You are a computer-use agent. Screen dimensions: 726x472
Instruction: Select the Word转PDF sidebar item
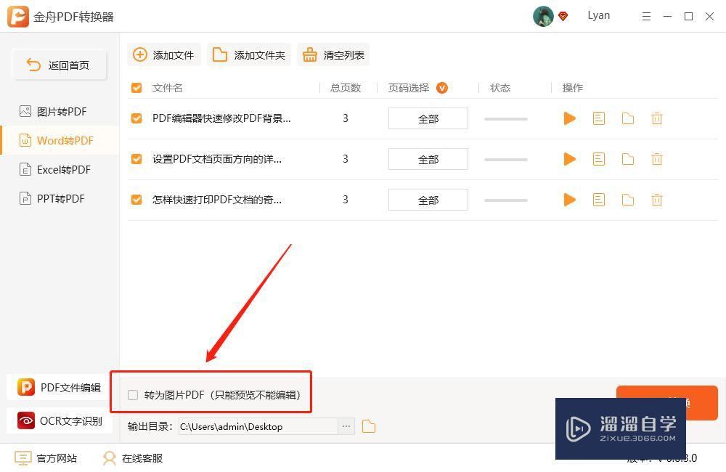tap(60, 140)
